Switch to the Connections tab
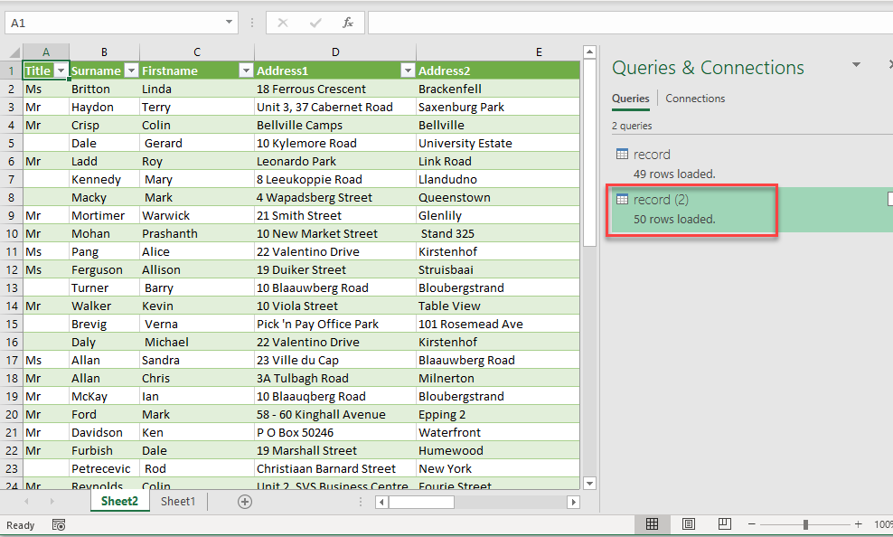This screenshot has width=893, height=537. pyautogui.click(x=697, y=99)
